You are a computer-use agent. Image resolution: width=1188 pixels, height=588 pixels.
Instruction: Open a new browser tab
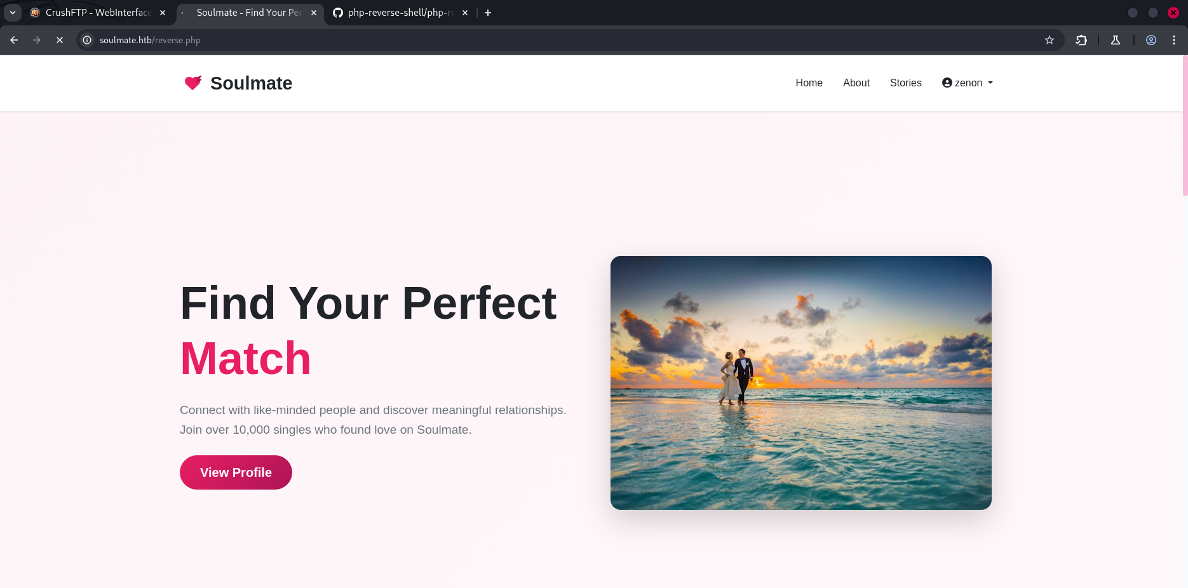point(488,13)
